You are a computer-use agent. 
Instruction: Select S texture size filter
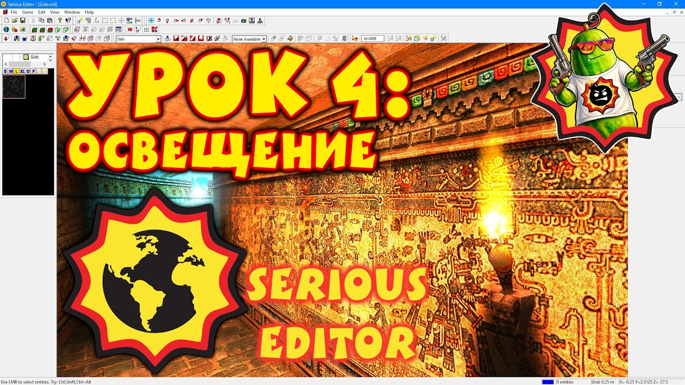point(5,71)
